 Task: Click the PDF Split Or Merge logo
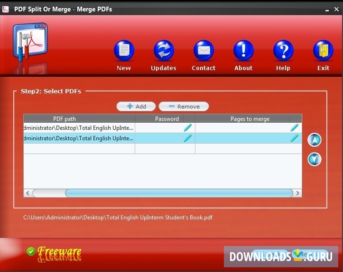(30, 42)
